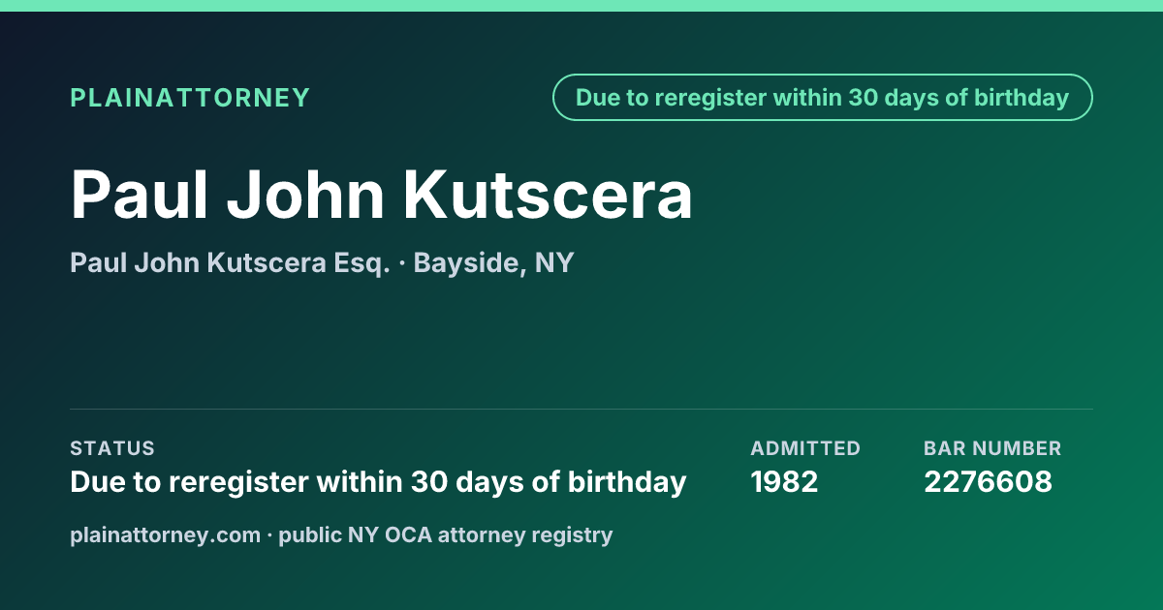Click the dot separator before Bayside, NY
This screenshot has width=1163, height=610.
402,263
